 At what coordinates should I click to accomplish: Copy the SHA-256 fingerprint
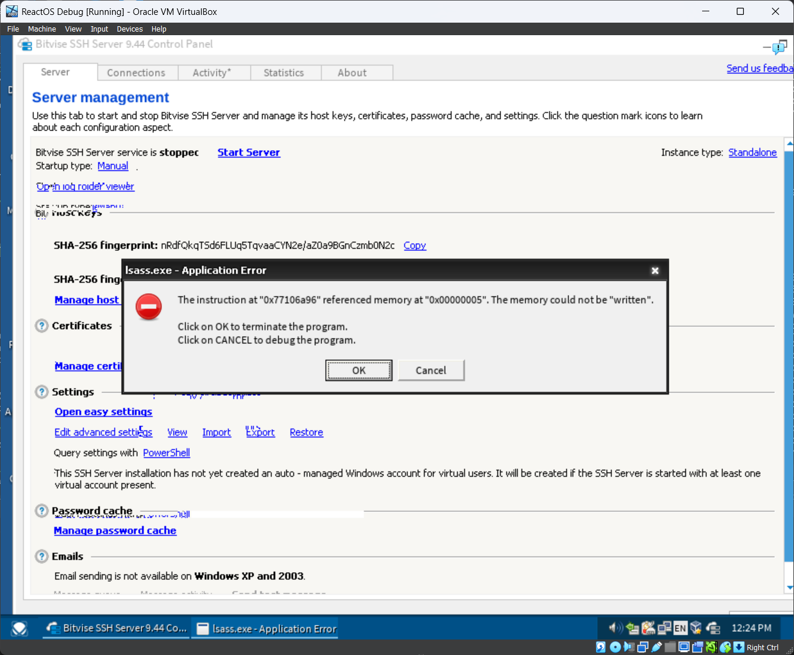pyautogui.click(x=415, y=246)
